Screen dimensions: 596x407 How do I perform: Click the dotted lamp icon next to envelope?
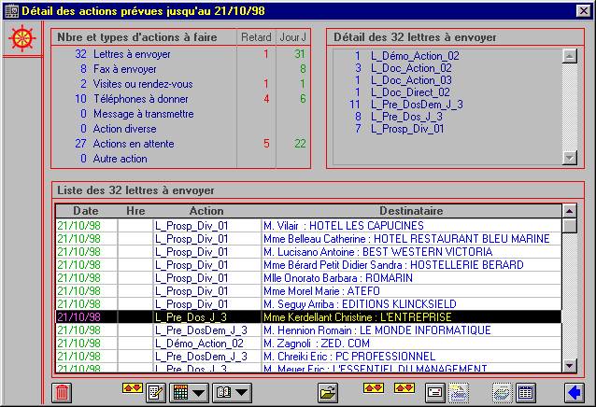tap(459, 393)
